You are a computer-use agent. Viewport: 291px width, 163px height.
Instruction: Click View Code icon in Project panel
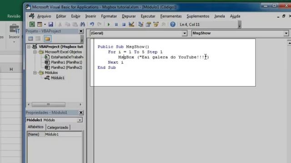point(30,38)
